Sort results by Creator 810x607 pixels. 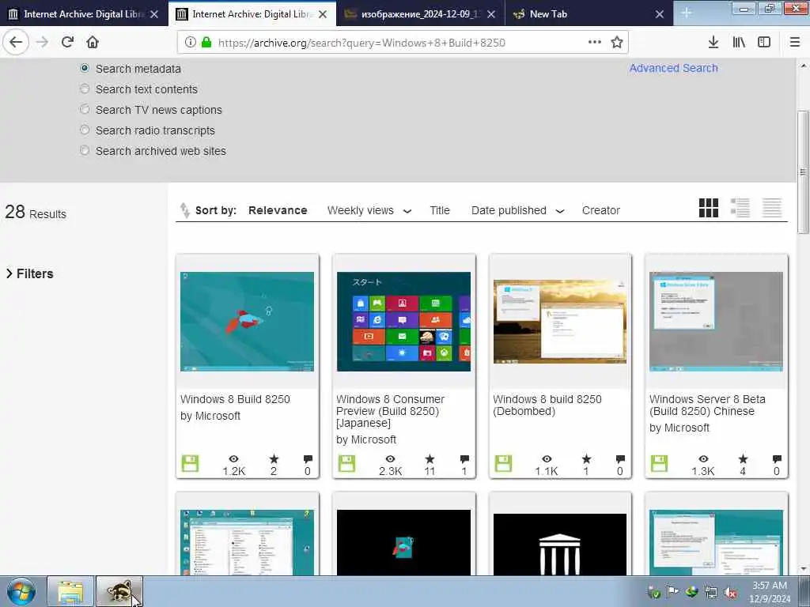(601, 210)
